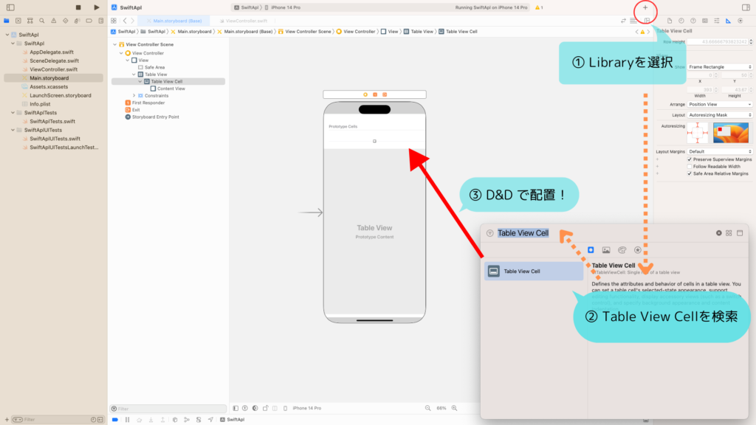This screenshot has width=756, height=425.
Task: Show the Quick Help inspector
Action: (x=693, y=21)
